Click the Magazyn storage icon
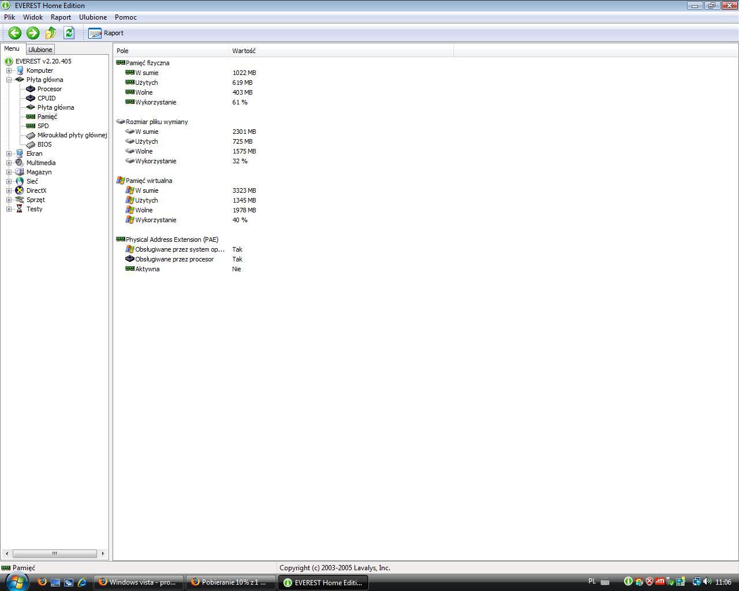739x591 pixels. (x=20, y=172)
